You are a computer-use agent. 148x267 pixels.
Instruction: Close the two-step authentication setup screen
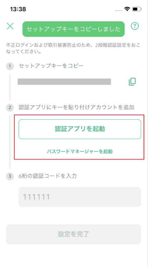pos(10,26)
